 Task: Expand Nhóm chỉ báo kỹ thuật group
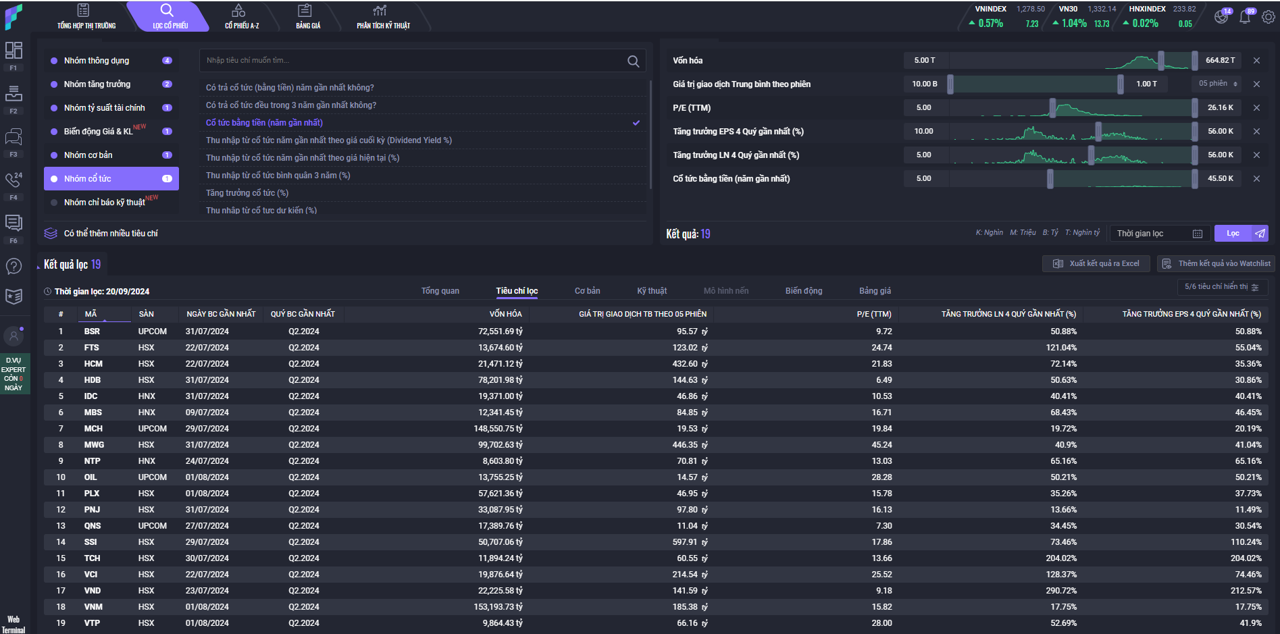point(111,203)
